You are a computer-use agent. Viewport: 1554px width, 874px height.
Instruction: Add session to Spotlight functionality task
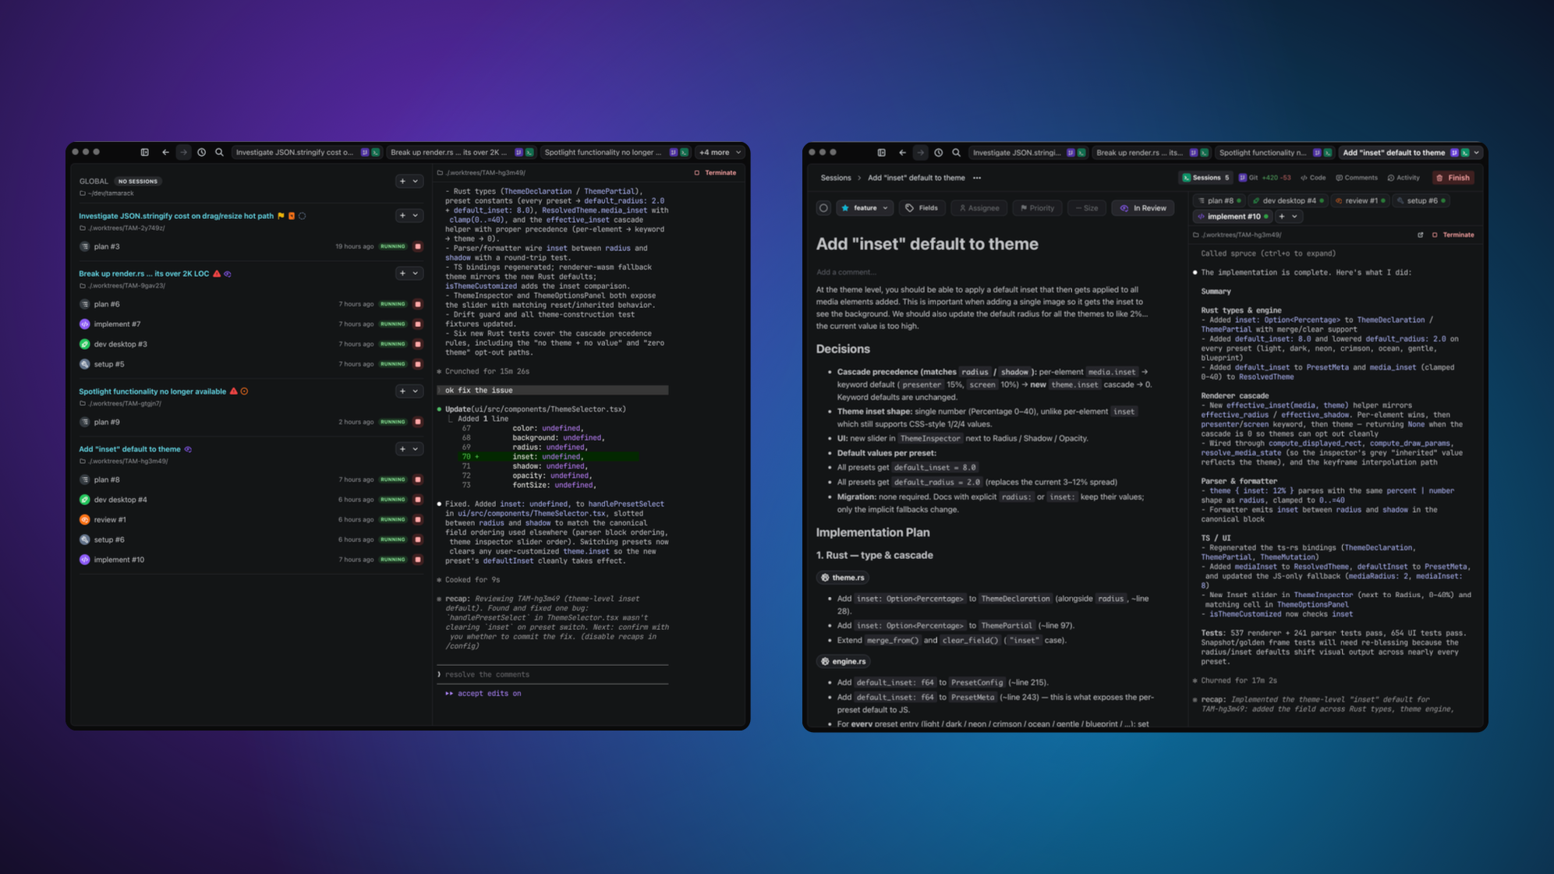pos(402,391)
